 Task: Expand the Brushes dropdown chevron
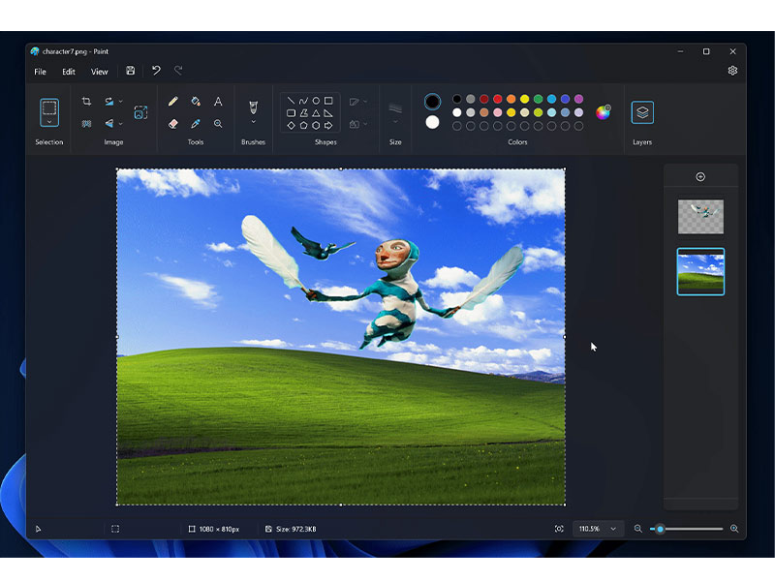(x=253, y=122)
